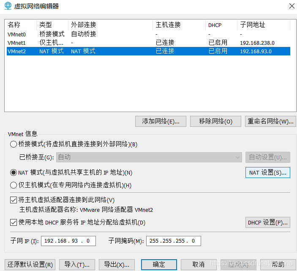Select the 桥接模式 radio button
Viewport: 297px width, 271px height.
tap(14, 144)
